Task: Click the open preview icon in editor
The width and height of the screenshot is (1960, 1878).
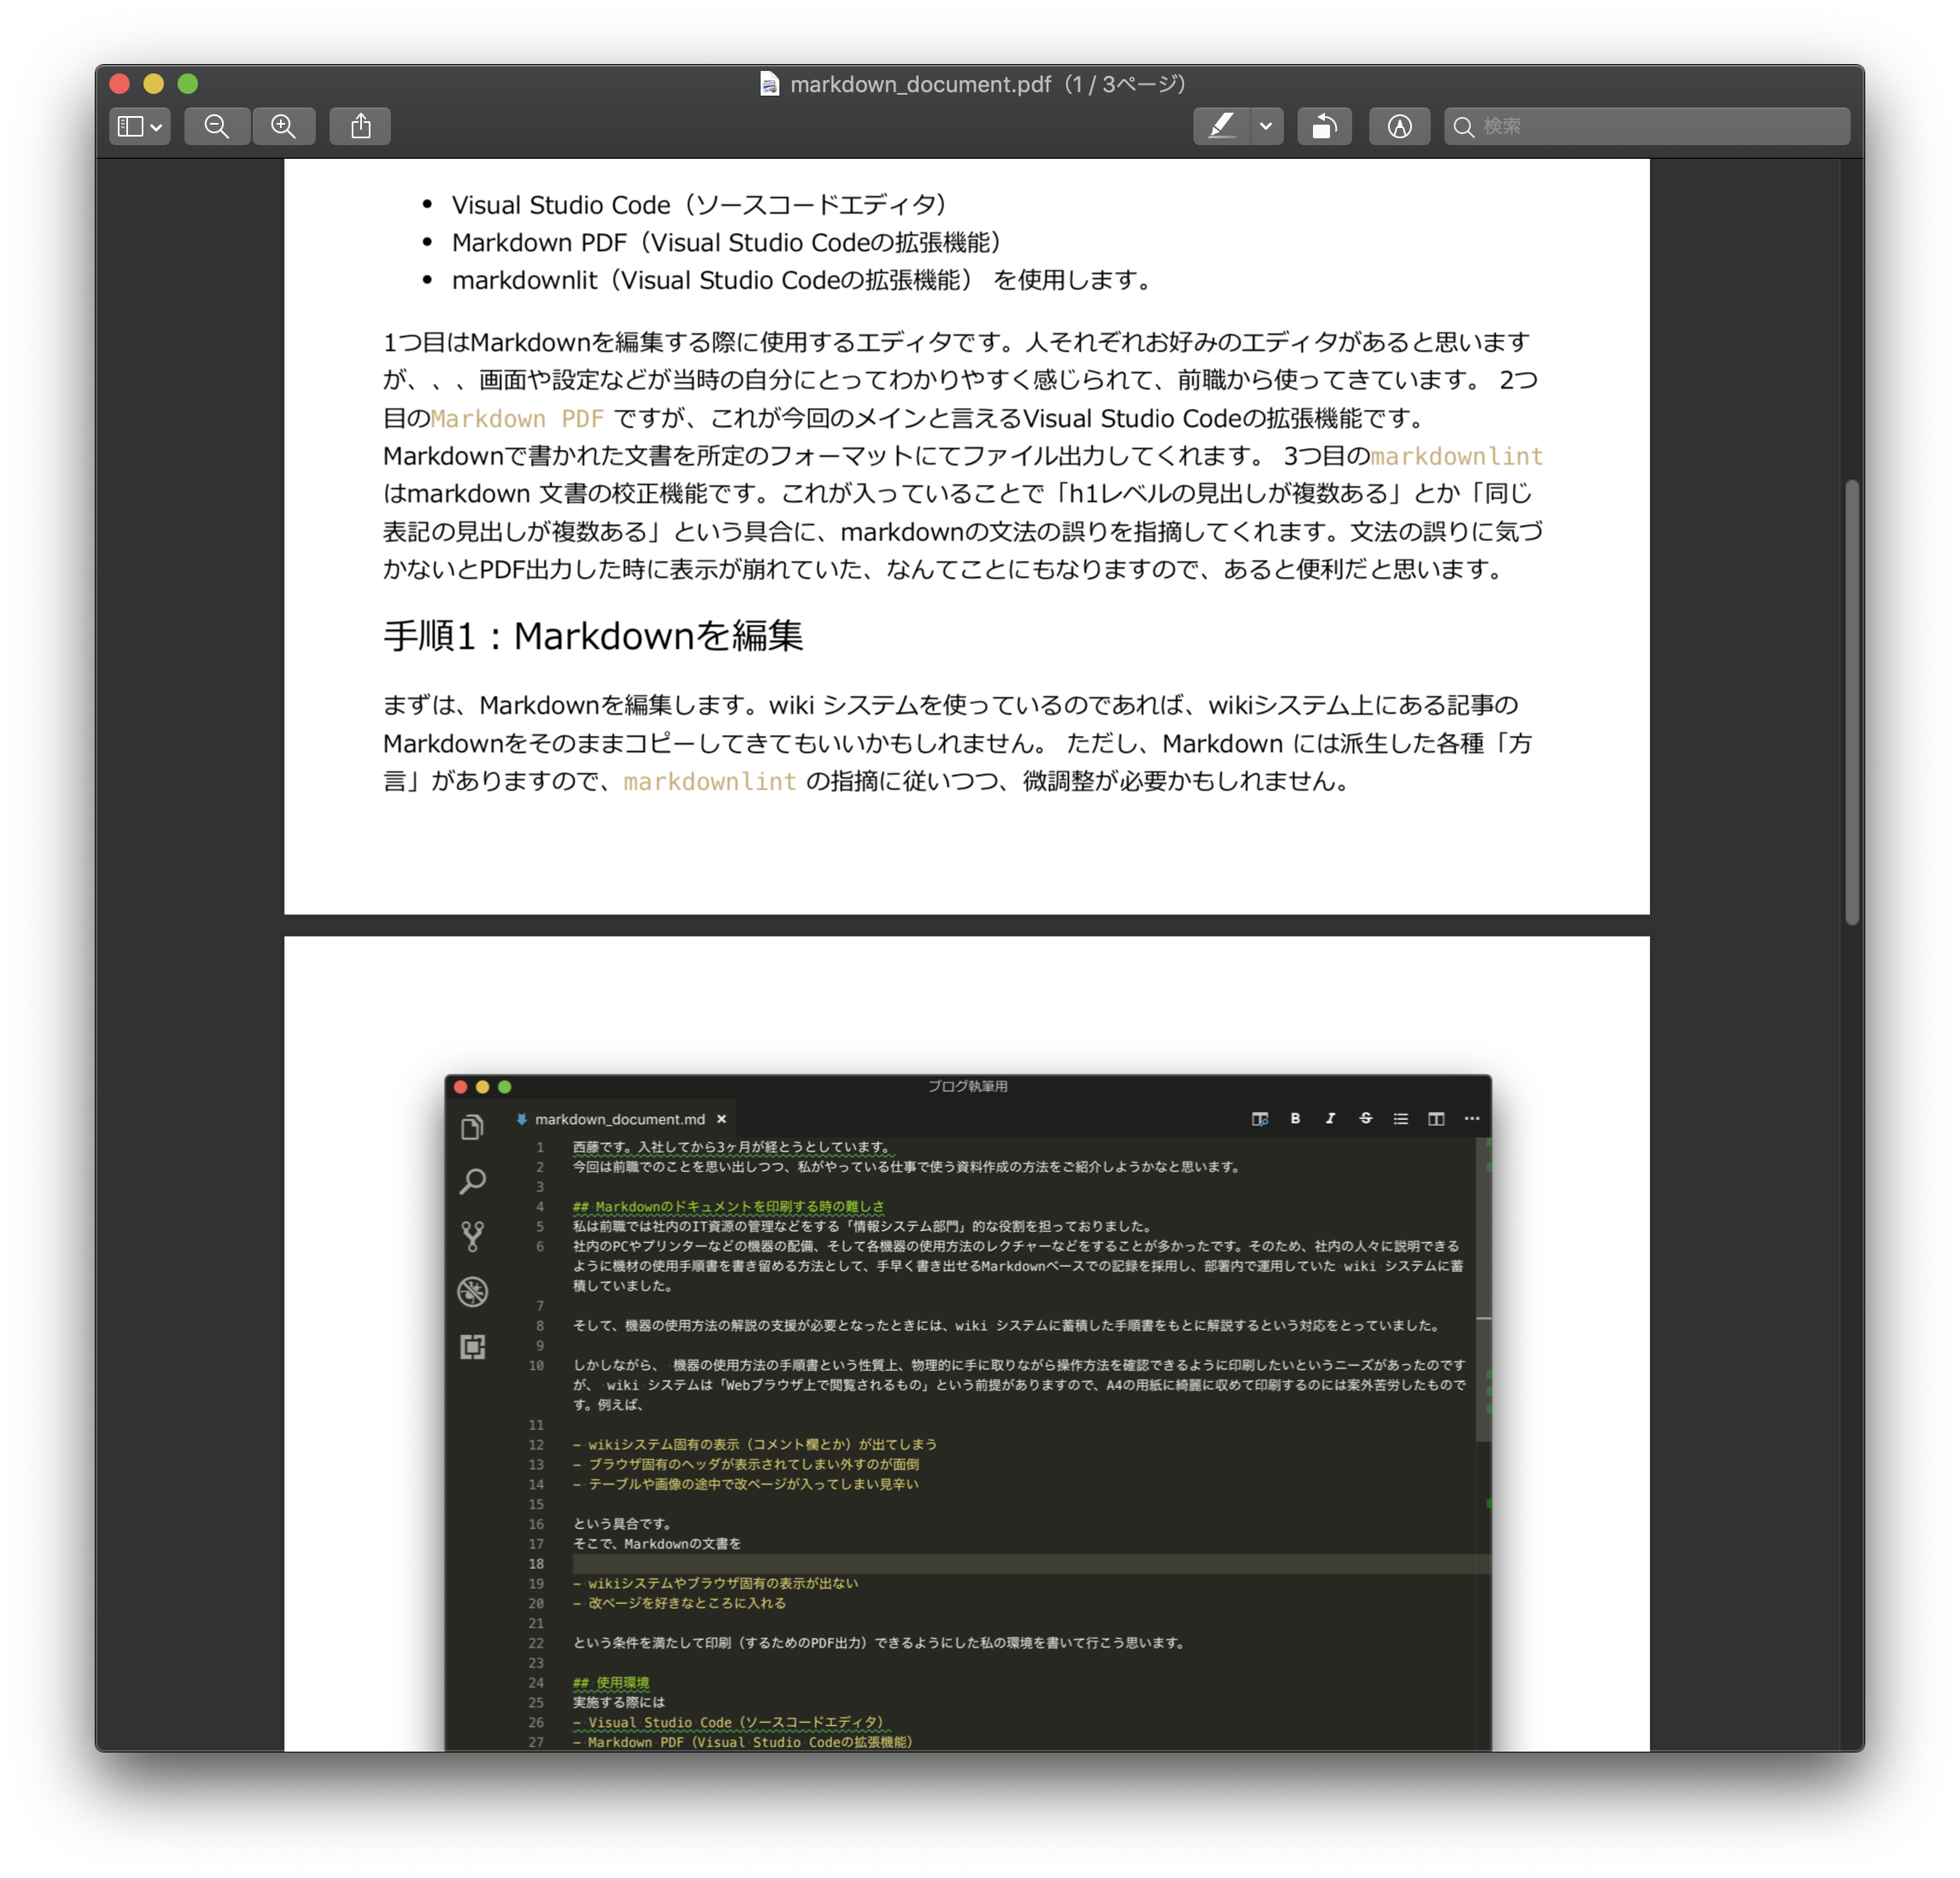Action: pyautogui.click(x=1260, y=1118)
